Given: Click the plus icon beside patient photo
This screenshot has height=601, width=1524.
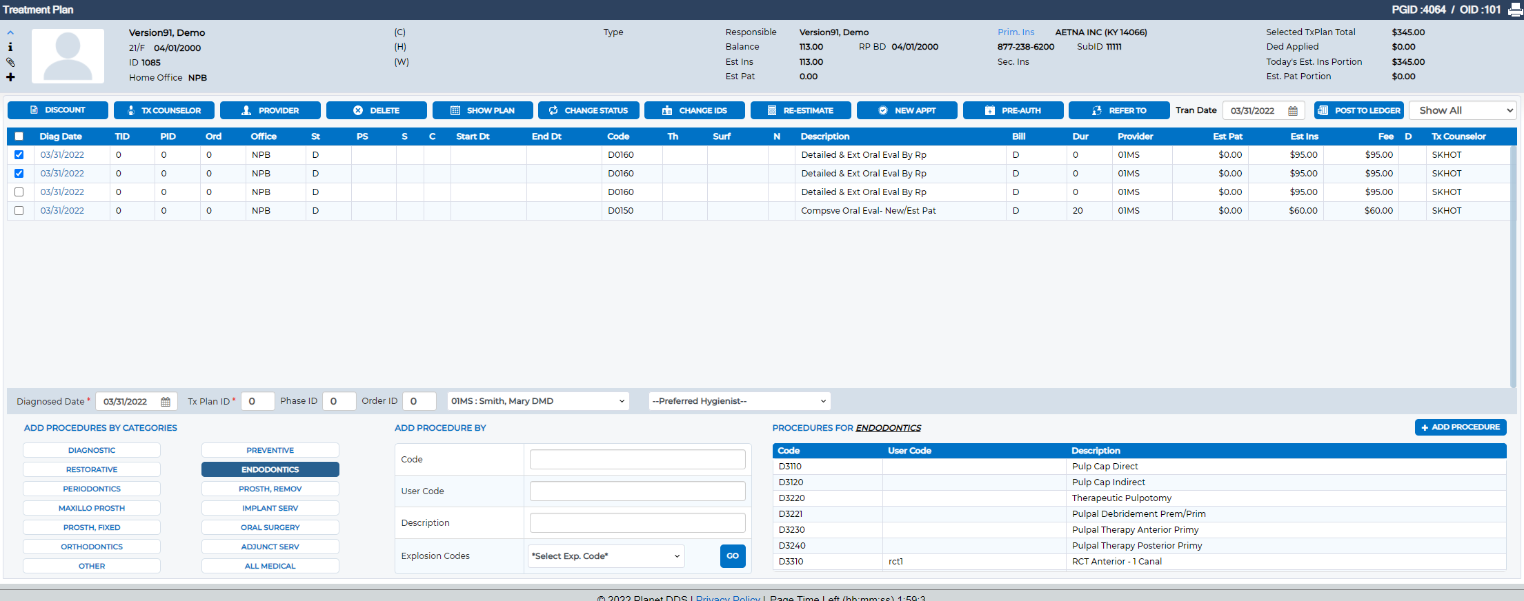Looking at the screenshot, I should point(10,77).
